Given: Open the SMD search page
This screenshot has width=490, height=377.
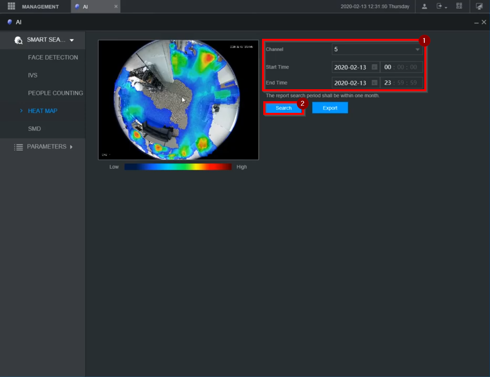Looking at the screenshot, I should click(34, 129).
